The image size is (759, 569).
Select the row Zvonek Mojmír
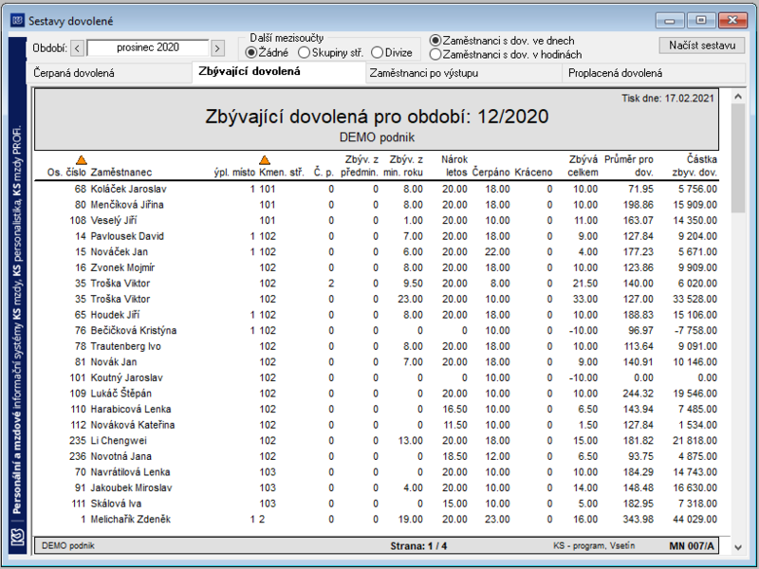coord(377,267)
